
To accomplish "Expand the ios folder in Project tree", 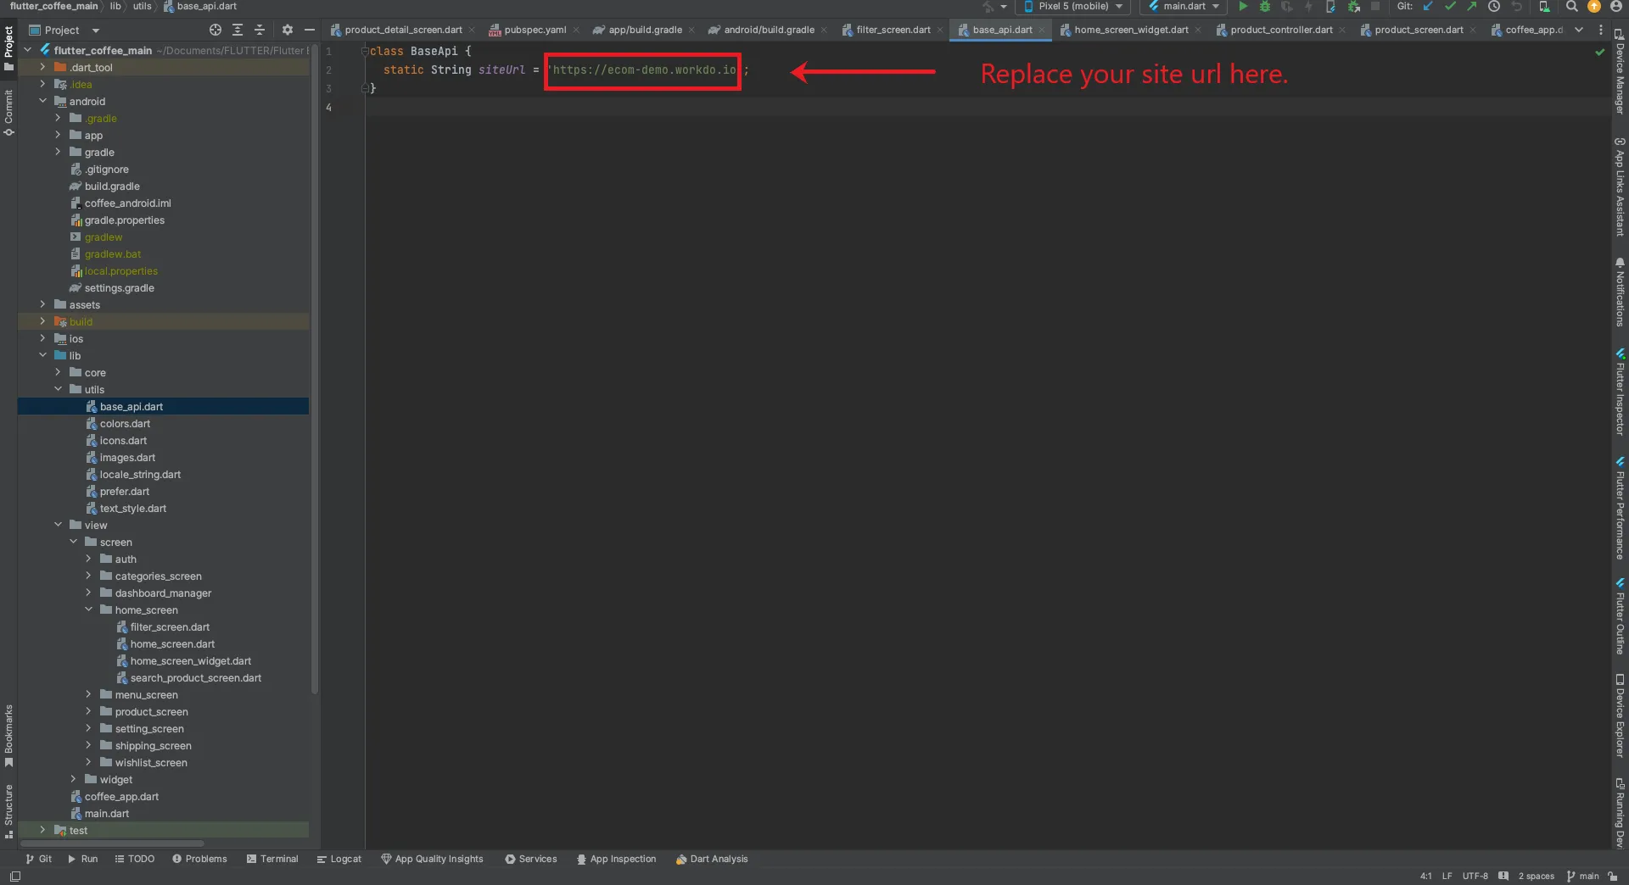I will point(42,338).
